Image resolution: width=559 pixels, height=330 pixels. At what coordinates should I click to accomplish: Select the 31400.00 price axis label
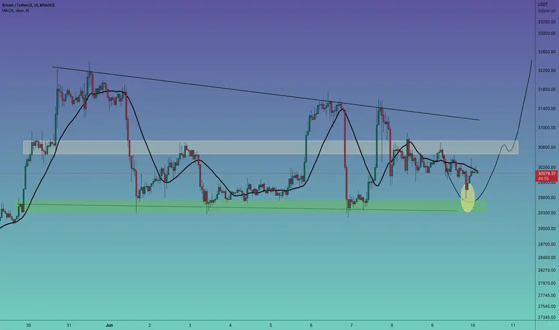[x=546, y=109]
